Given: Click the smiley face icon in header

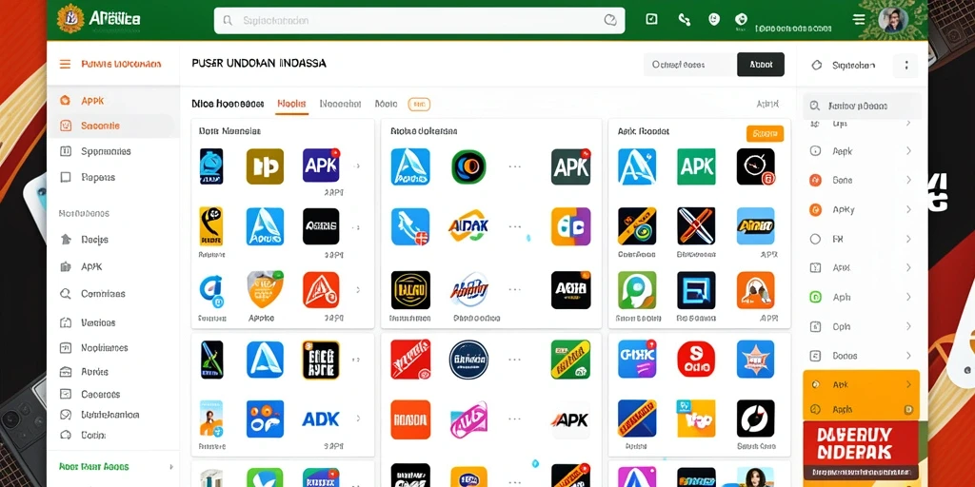Looking at the screenshot, I should pyautogui.click(x=714, y=19).
